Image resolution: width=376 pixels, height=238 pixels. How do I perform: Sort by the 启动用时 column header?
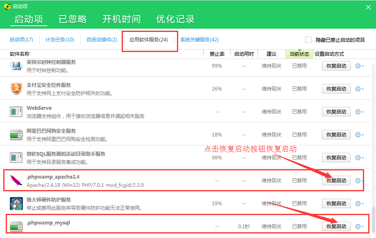[244, 54]
